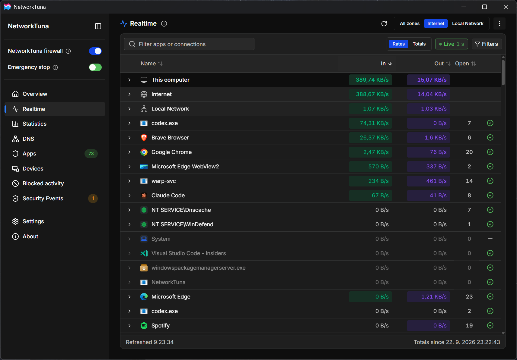Click the NT SERVICE\WinDefend gear icon
Viewport: 517px width, 360px height.
point(144,224)
